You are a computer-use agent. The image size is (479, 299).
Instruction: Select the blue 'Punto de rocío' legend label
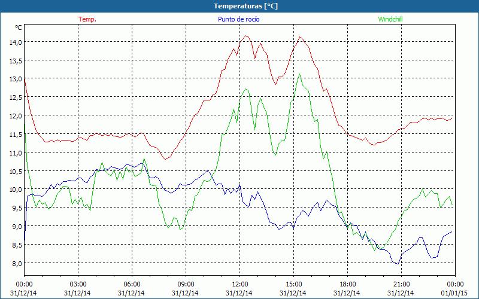(x=238, y=19)
